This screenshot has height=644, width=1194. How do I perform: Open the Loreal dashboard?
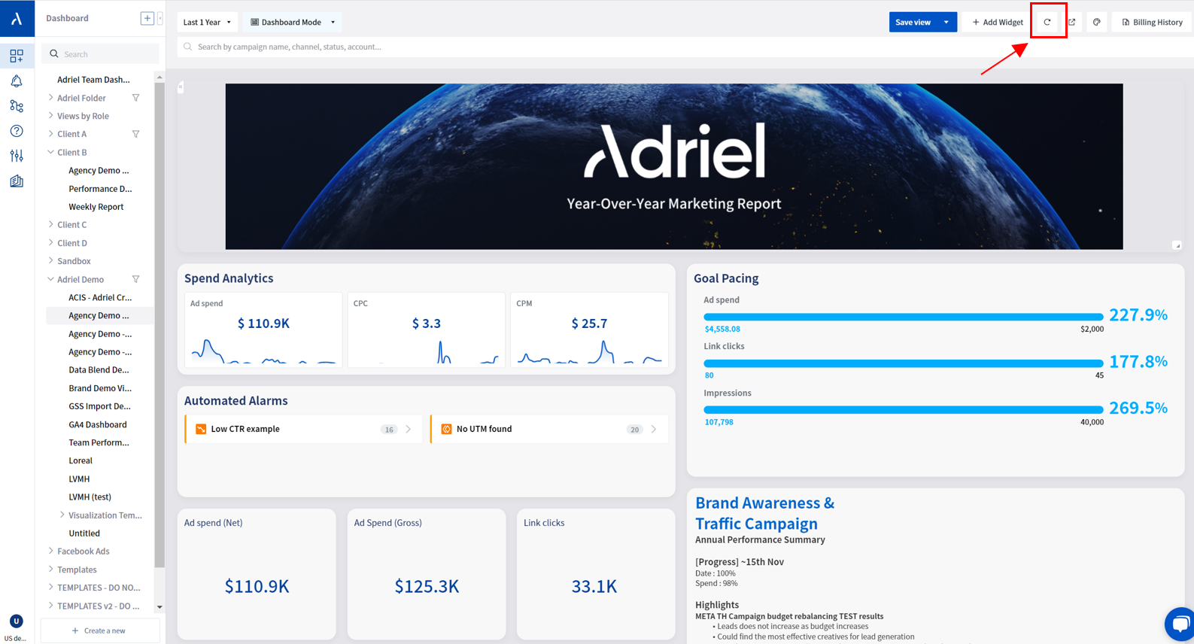(x=81, y=460)
